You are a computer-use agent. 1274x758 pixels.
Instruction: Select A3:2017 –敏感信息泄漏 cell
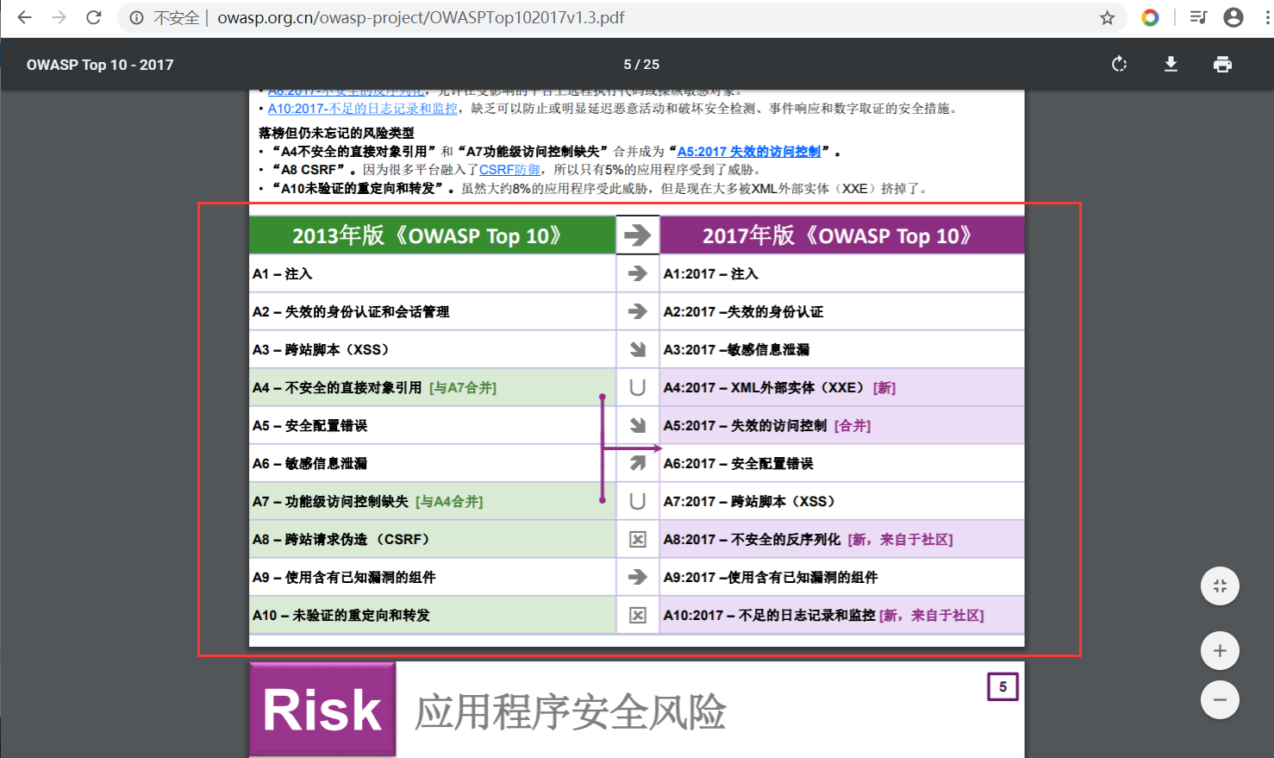(842, 349)
